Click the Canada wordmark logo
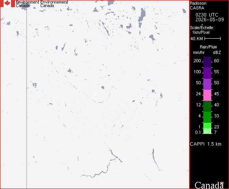This screenshot has height=189, width=229. [x=209, y=185]
